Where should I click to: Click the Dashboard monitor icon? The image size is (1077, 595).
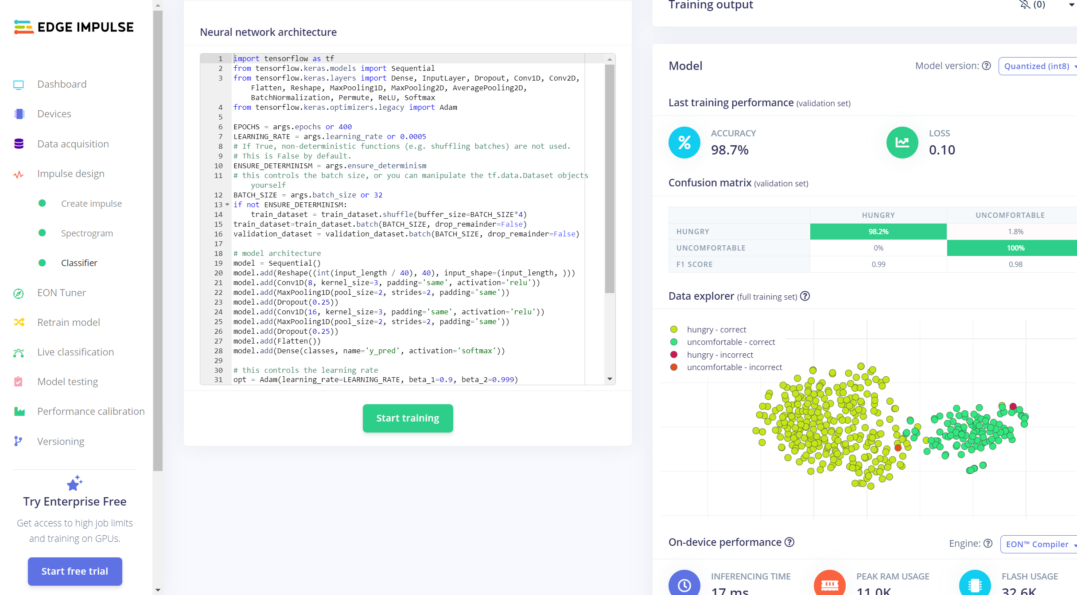point(19,85)
